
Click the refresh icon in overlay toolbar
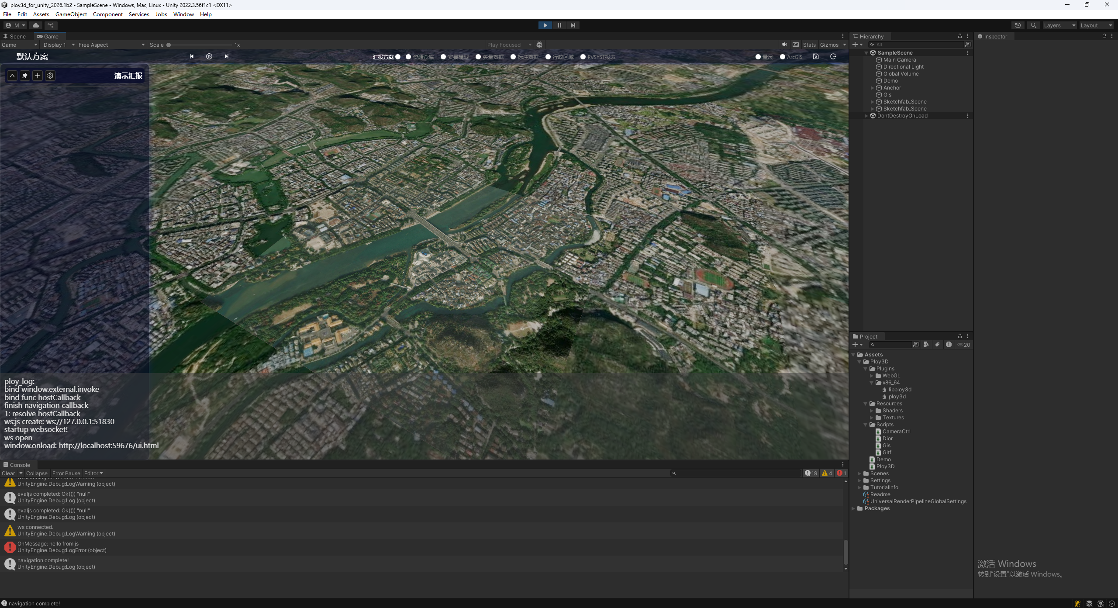pyautogui.click(x=833, y=56)
